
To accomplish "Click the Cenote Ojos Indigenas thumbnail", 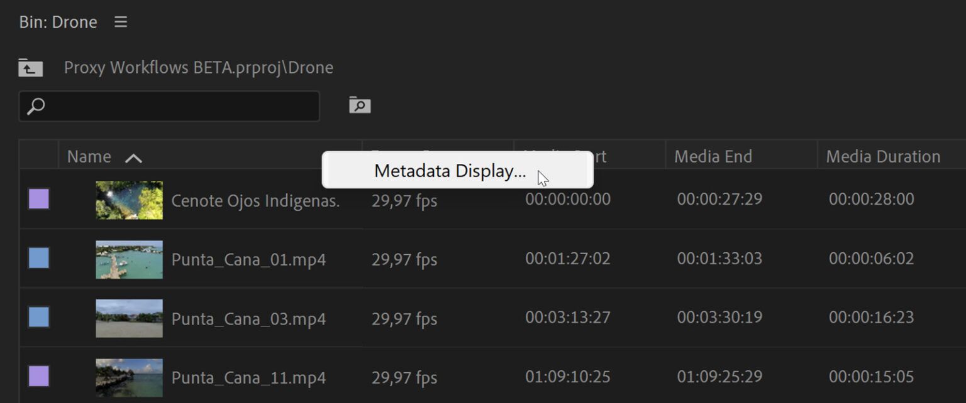I will 129,200.
